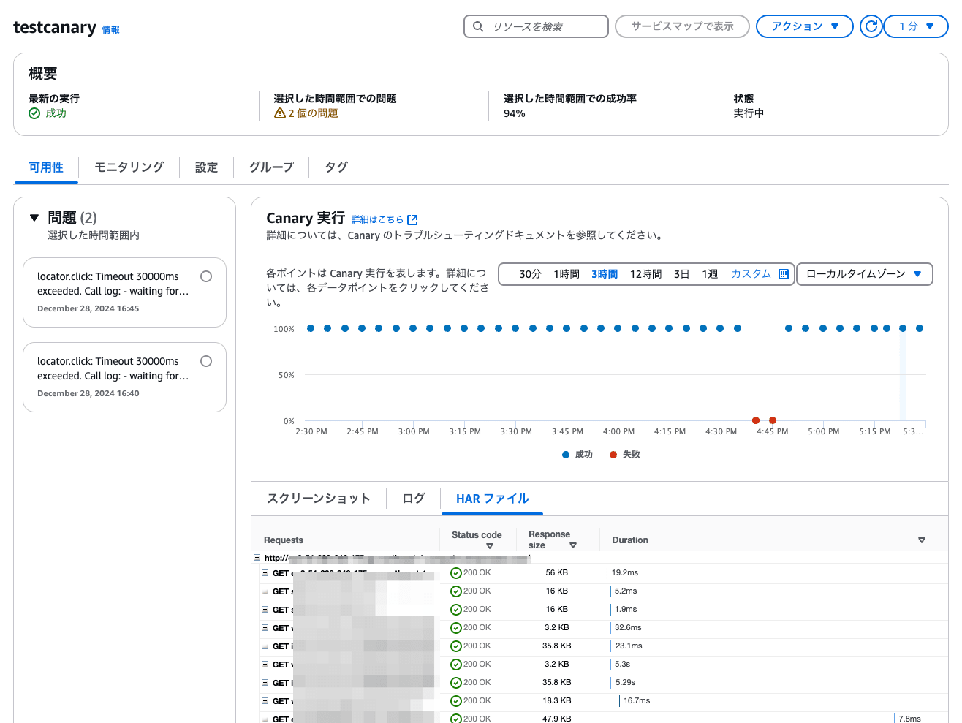The width and height of the screenshot is (962, 723).
Task: Click the first red failed data point on the chart
Action: click(x=755, y=420)
